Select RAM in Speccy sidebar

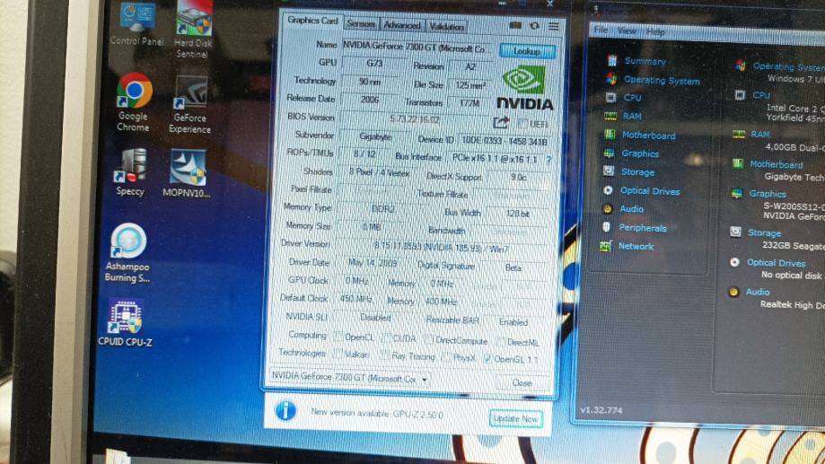tap(624, 117)
